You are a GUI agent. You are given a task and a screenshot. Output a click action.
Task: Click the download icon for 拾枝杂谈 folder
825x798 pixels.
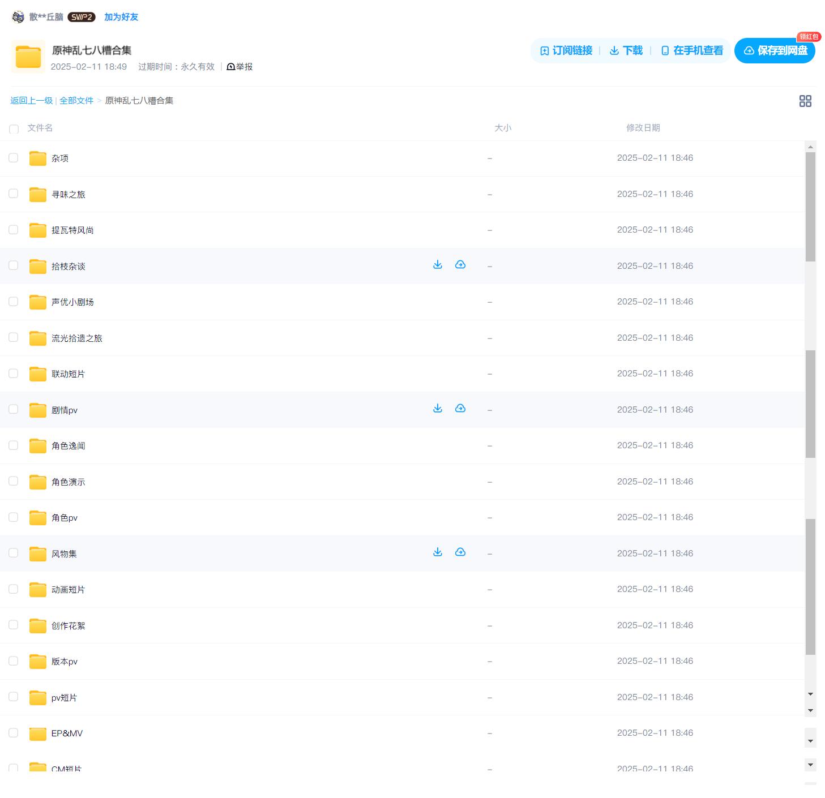[437, 265]
